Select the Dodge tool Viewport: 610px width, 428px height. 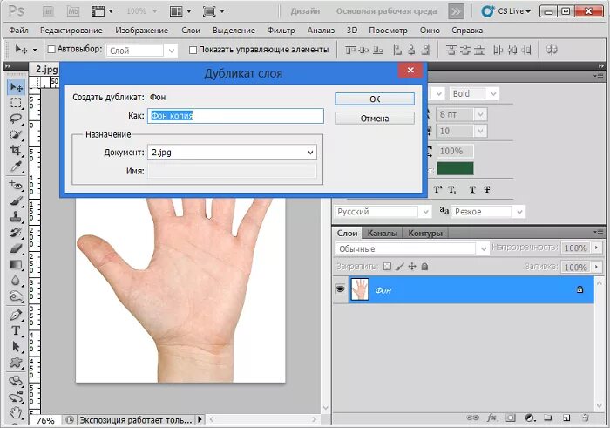click(16, 296)
